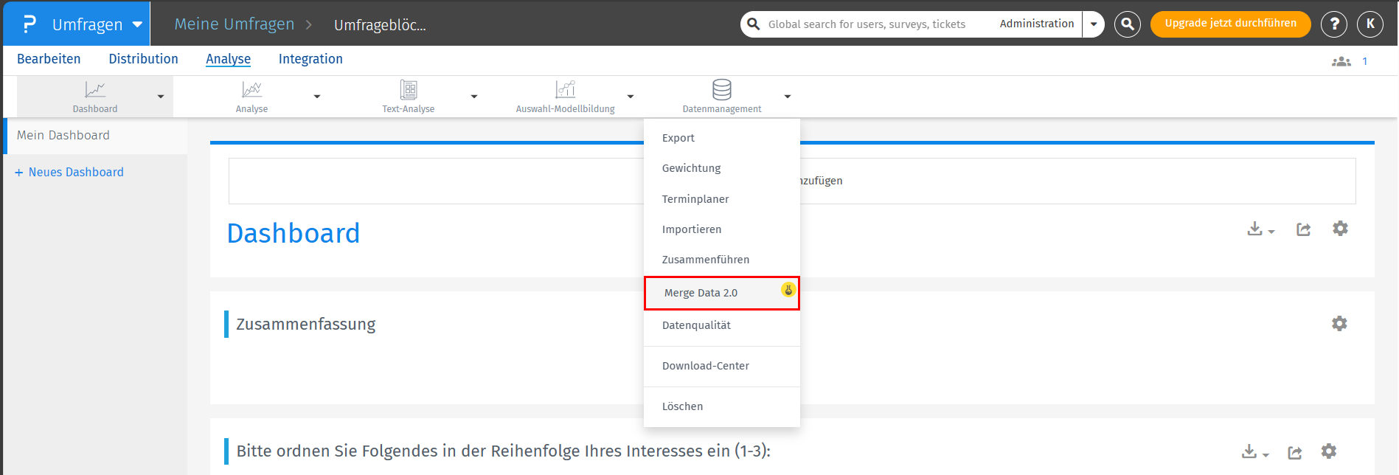Open Zusammenfassung settings gear

pyautogui.click(x=1339, y=324)
